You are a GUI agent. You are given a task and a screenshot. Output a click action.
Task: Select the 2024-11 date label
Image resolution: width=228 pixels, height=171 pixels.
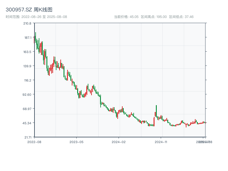point(161,142)
